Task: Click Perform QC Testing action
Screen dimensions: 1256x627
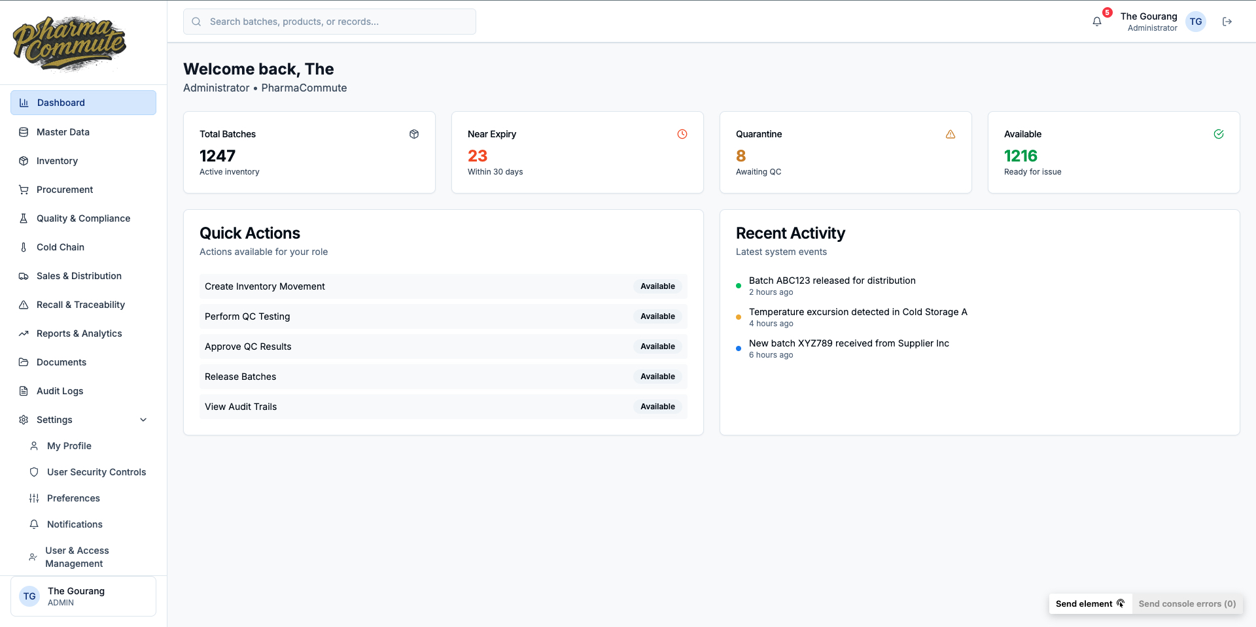Action: [x=443, y=316]
